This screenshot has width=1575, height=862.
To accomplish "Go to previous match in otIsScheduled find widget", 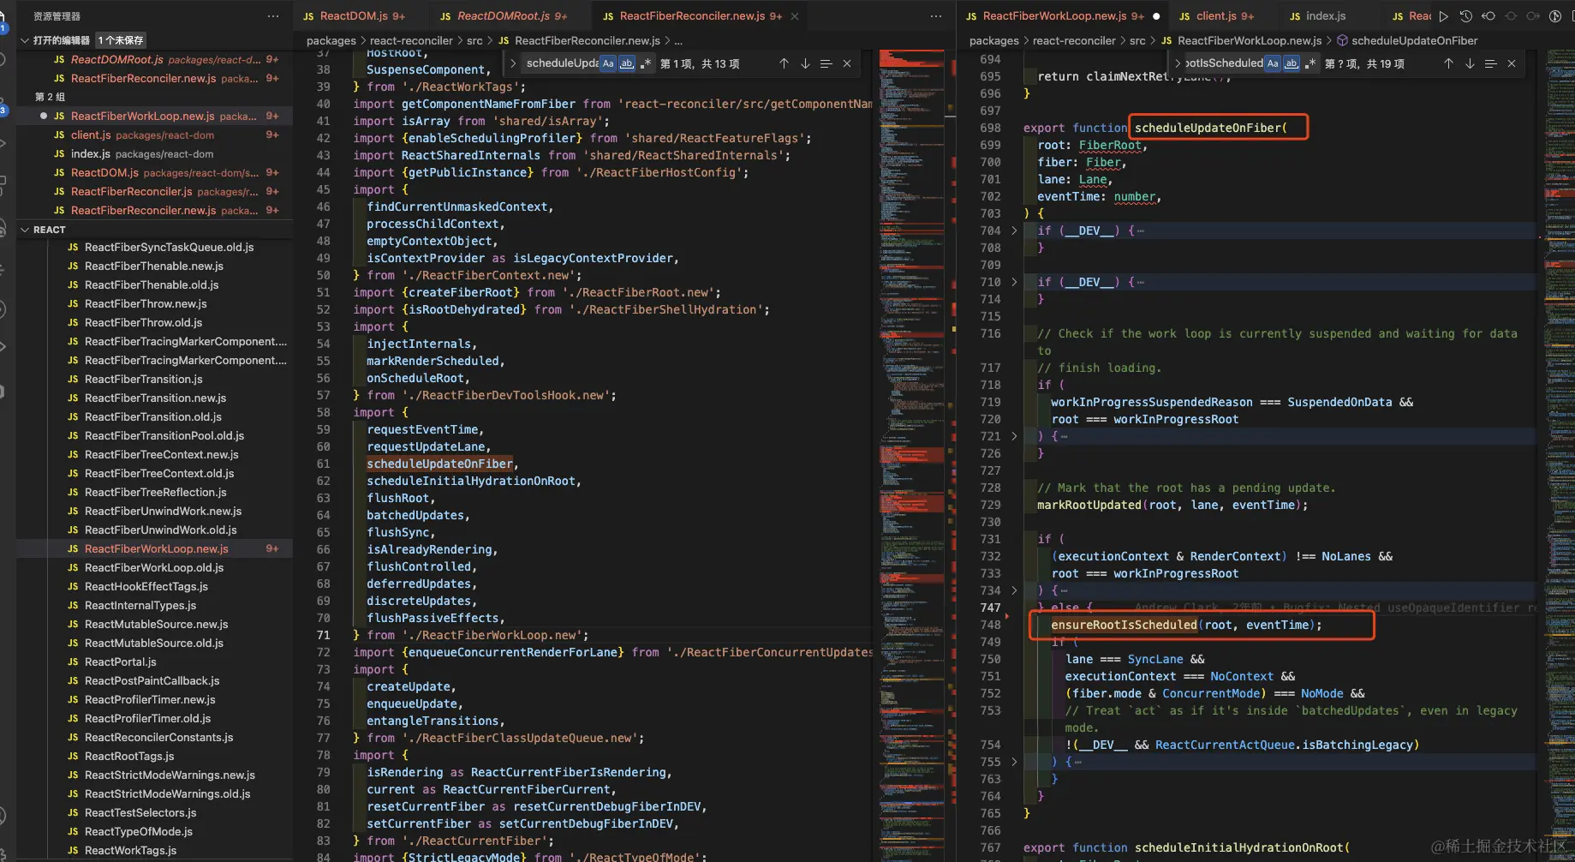I will click(x=1448, y=63).
